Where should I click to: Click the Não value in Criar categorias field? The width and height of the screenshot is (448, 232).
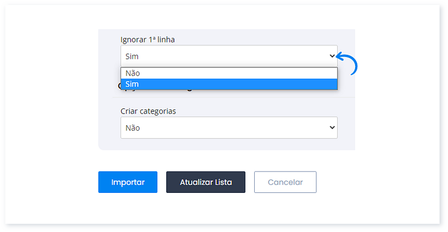click(133, 128)
